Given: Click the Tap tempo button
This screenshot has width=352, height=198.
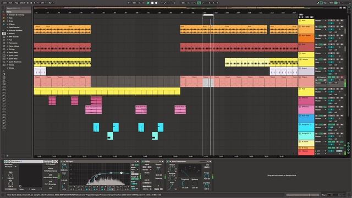Looking at the screenshot, I should (16, 3).
